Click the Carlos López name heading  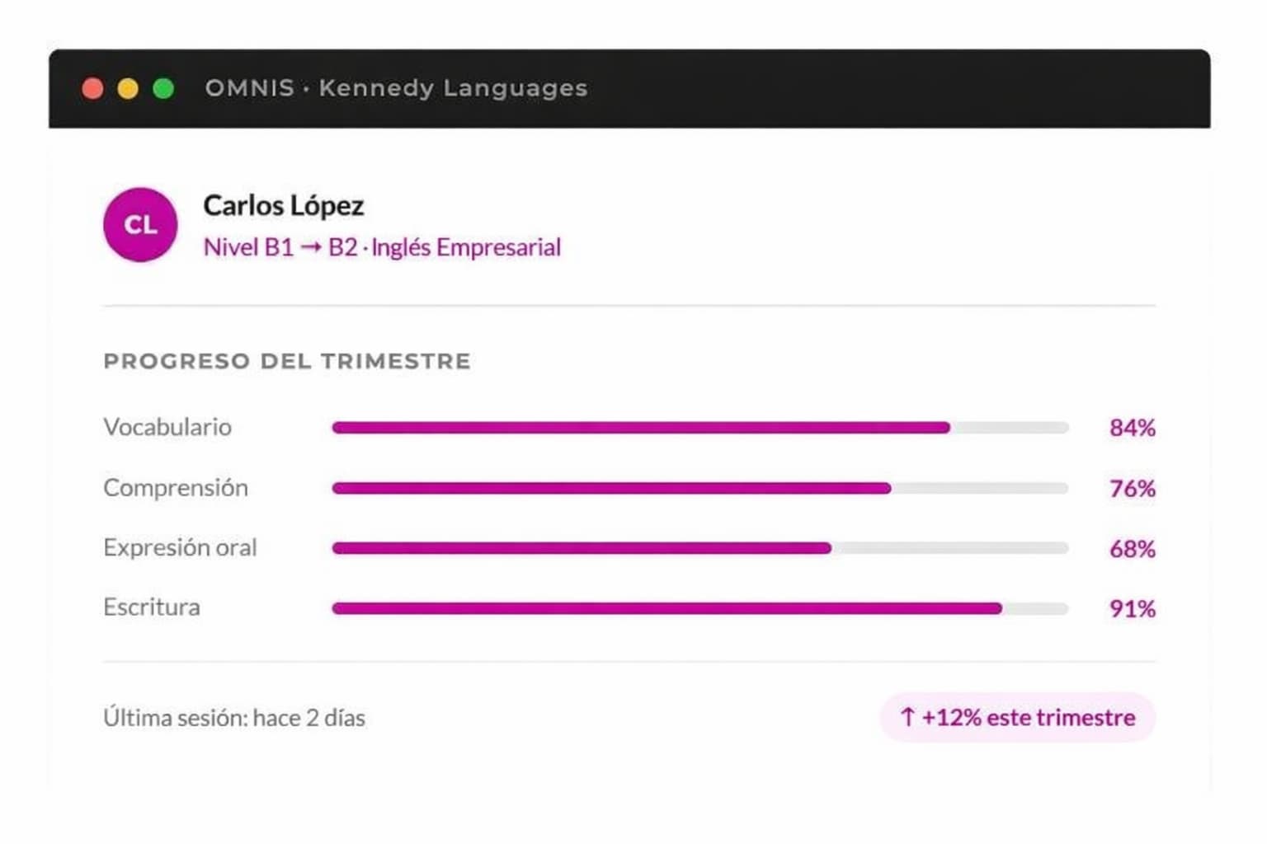tap(283, 205)
